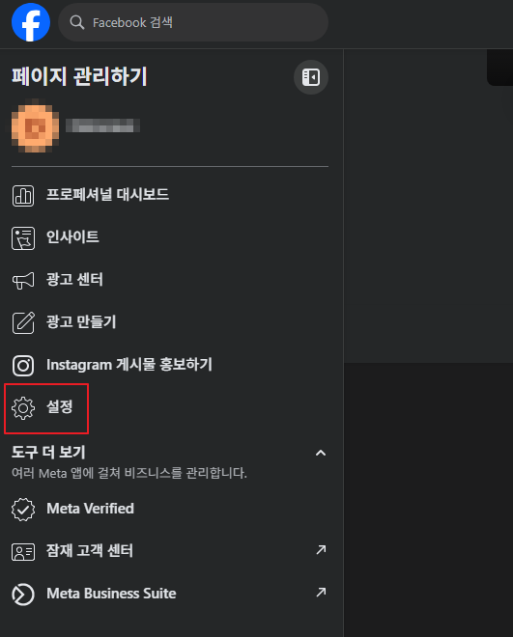The width and height of the screenshot is (513, 637).
Task: Click the blurred page profile thumbnail
Action: point(35,125)
